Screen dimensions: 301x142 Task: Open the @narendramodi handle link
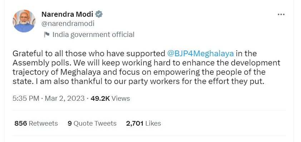point(68,24)
